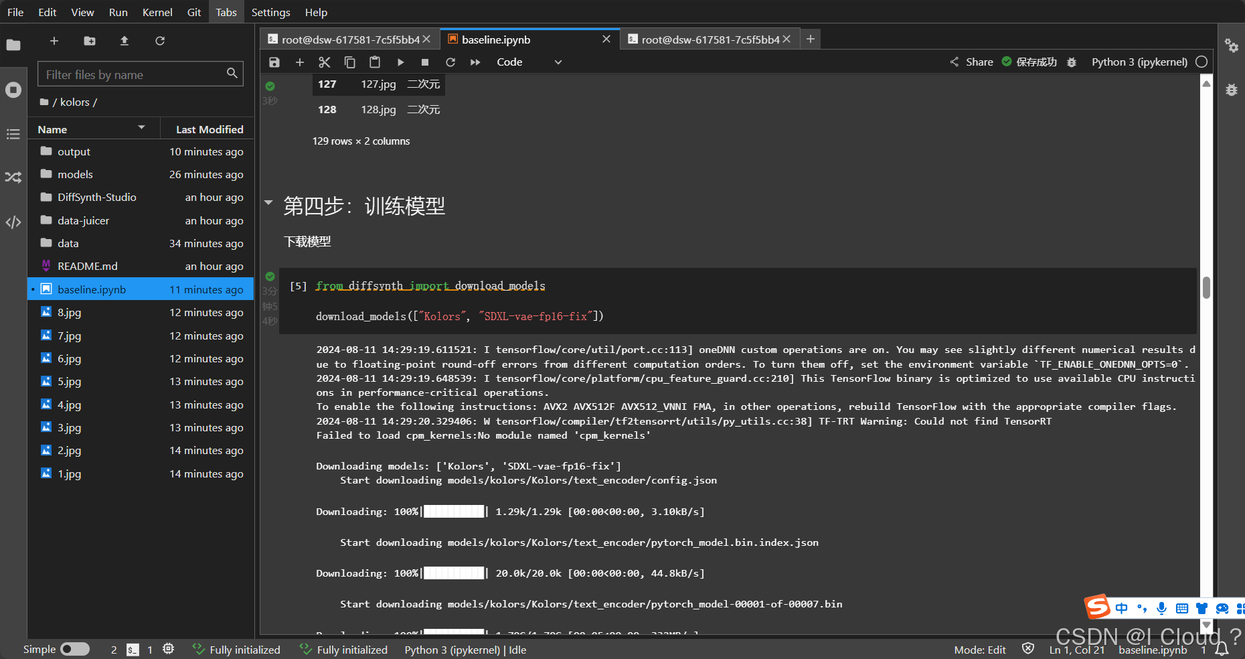Image resolution: width=1245 pixels, height=659 pixels.
Task: Open the Kernel menu
Action: pyautogui.click(x=157, y=12)
